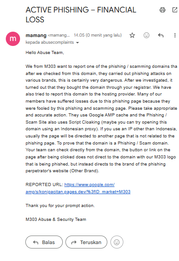The image size is (179, 261).
Task: Click sender name mamang
Action: pyautogui.click(x=36, y=35)
